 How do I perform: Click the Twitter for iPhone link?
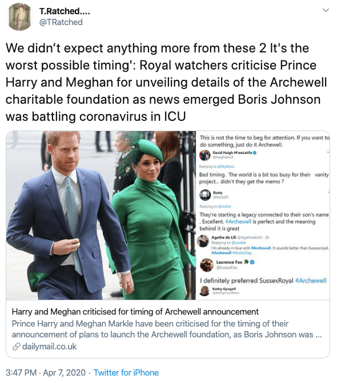point(126,373)
